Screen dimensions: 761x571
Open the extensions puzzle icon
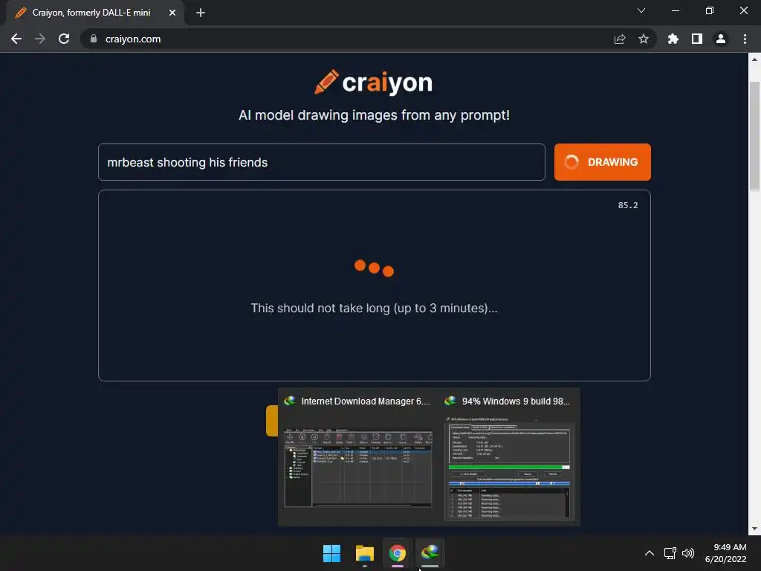pyautogui.click(x=673, y=39)
